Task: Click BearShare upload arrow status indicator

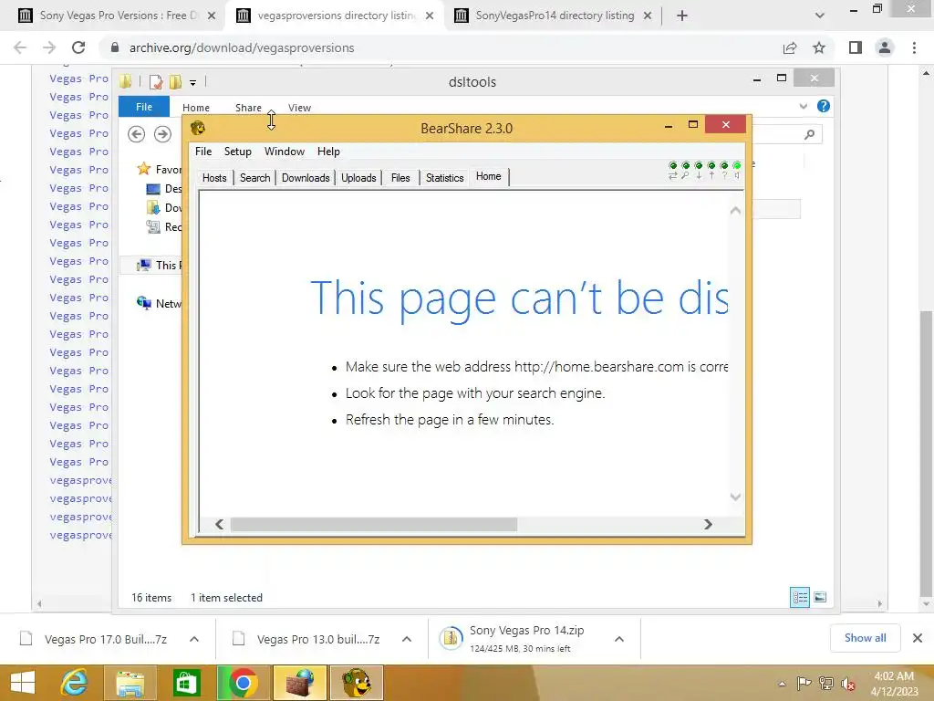Action: click(711, 171)
